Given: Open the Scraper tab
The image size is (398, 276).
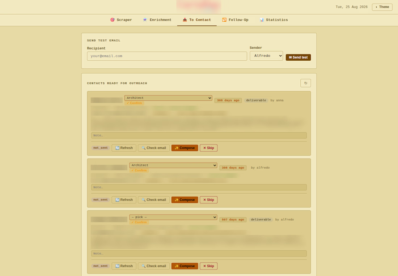Looking at the screenshot, I should tap(121, 20).
